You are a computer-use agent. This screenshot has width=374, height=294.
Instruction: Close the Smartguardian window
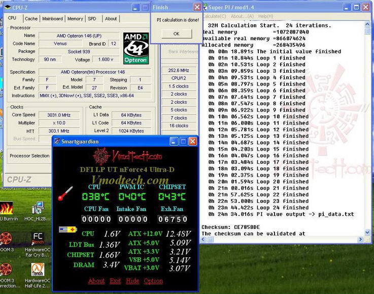click(x=192, y=141)
